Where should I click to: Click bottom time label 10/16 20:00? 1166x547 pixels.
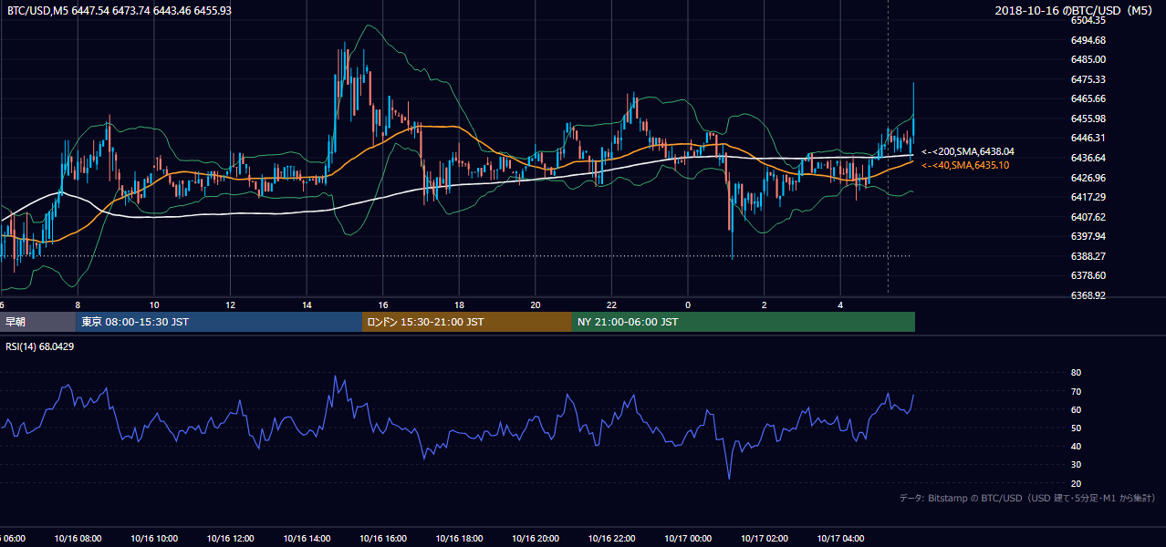pyautogui.click(x=536, y=539)
